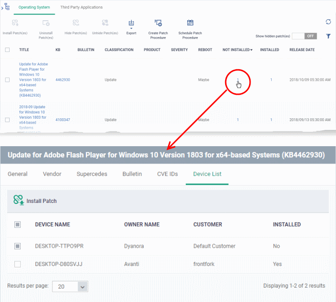Click owner name Dyanora

coord(134,246)
